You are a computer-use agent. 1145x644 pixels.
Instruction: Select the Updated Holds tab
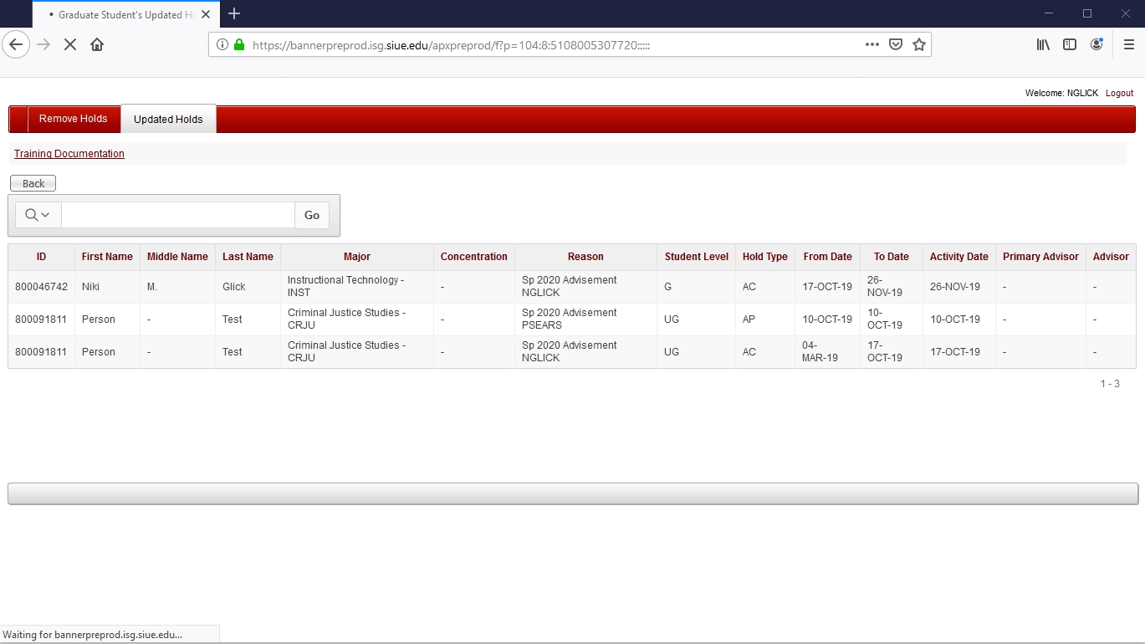coord(168,120)
